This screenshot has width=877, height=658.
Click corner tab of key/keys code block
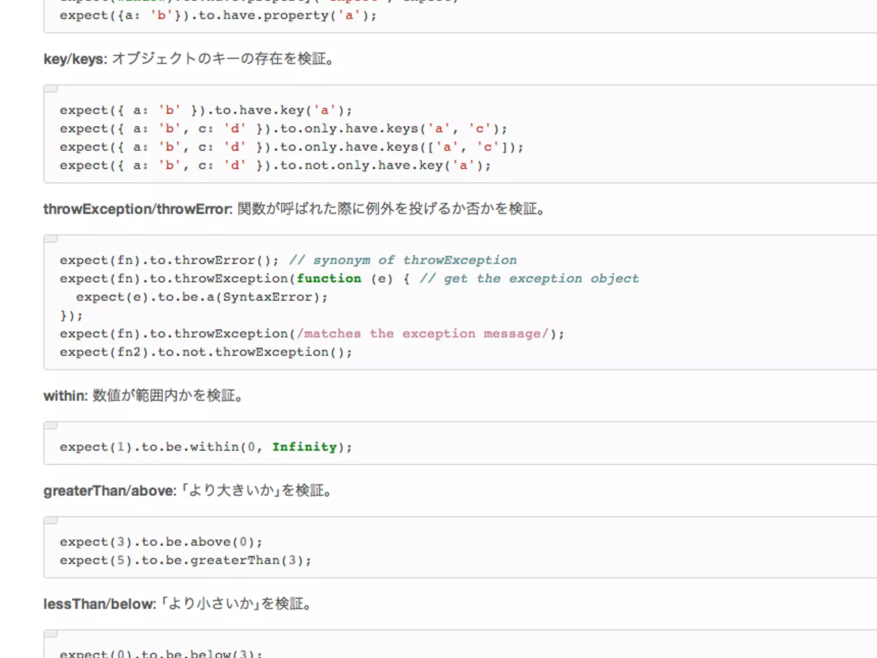(x=51, y=89)
